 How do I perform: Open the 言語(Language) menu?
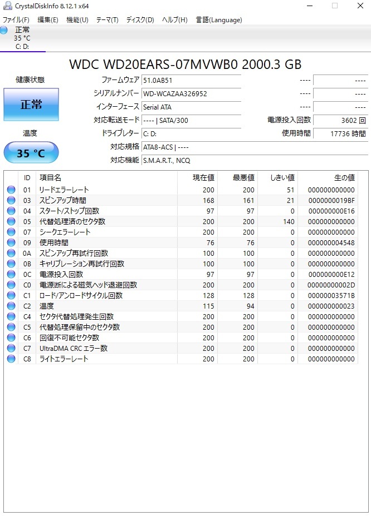point(219,20)
